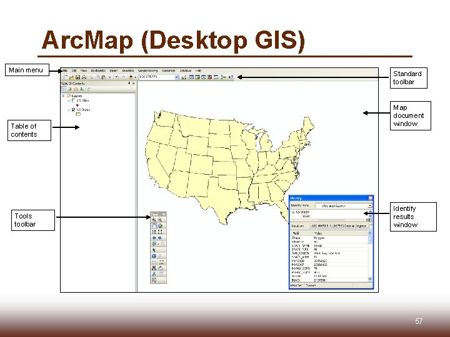The image size is (450, 337).
Task: Open the File menu
Action: click(x=65, y=71)
